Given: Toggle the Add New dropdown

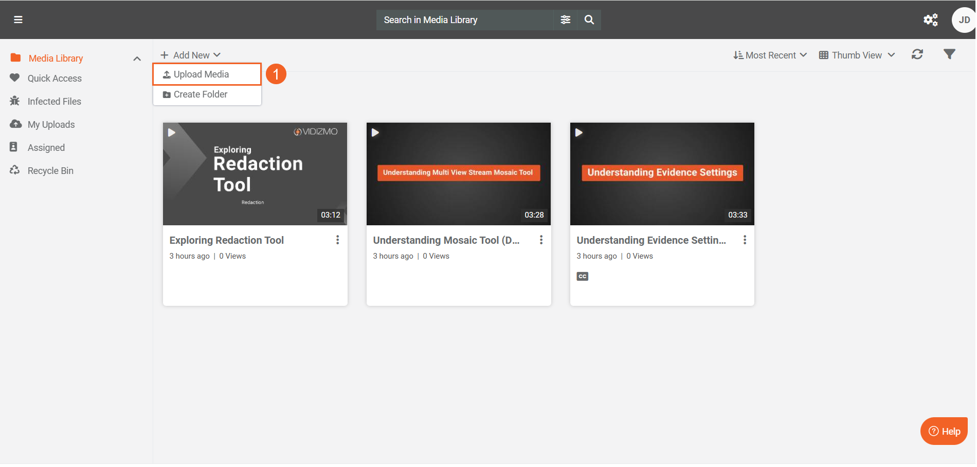Looking at the screenshot, I should pyautogui.click(x=191, y=55).
